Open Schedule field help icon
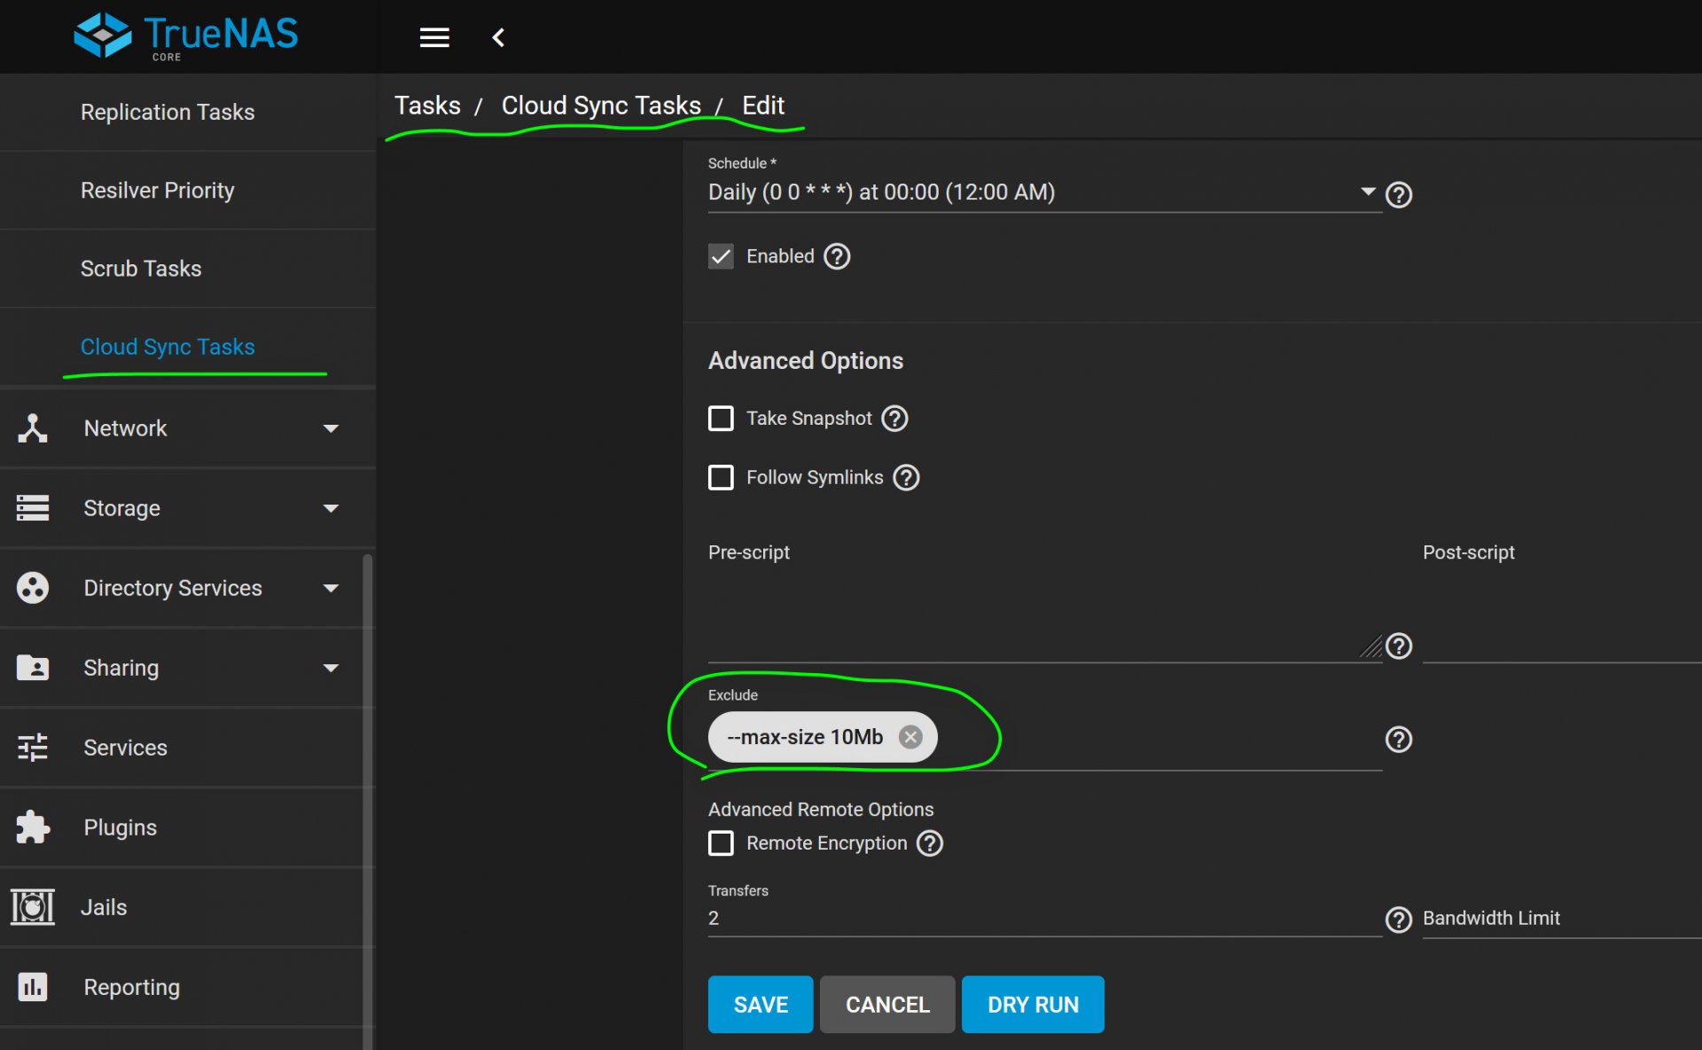Screen dimensions: 1702x1050 click(1399, 194)
